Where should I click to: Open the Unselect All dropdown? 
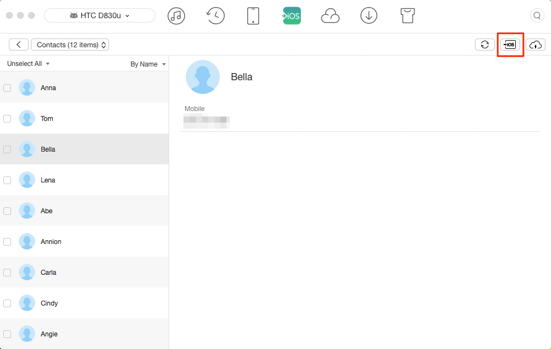click(x=28, y=64)
